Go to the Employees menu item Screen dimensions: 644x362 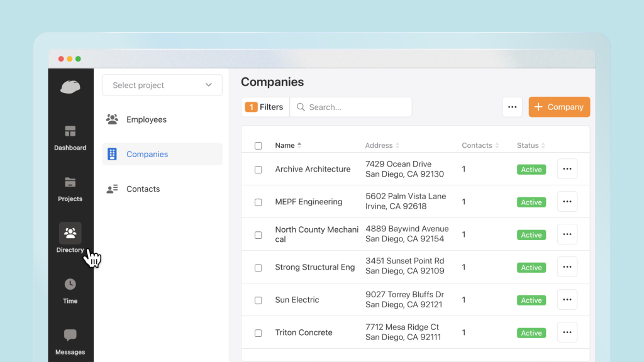162,119
